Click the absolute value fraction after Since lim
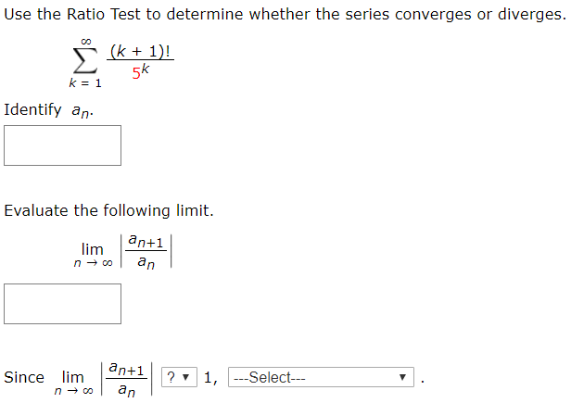 126,379
